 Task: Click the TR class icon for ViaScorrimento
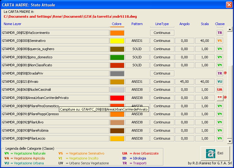(220, 33)
